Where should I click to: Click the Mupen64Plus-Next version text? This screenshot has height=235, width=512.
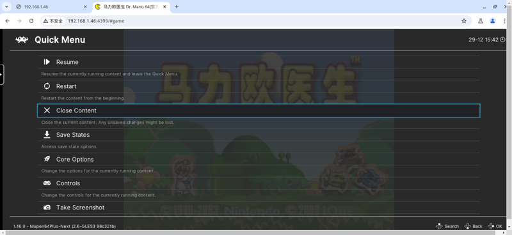pyautogui.click(x=65, y=226)
